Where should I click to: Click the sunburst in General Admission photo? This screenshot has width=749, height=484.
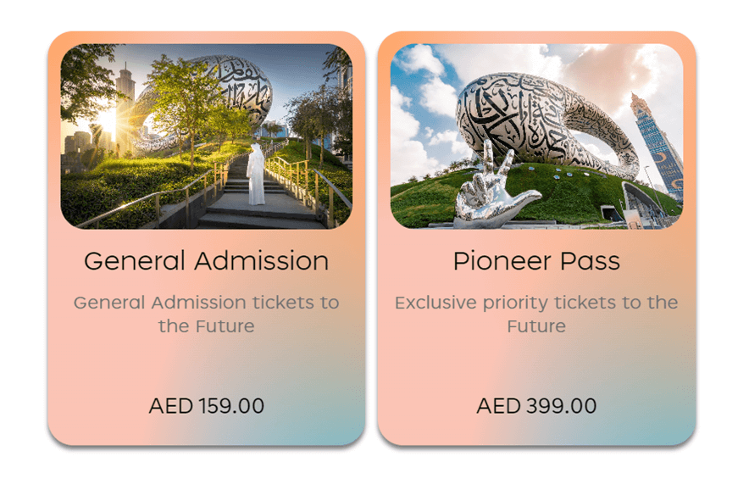tap(108, 120)
